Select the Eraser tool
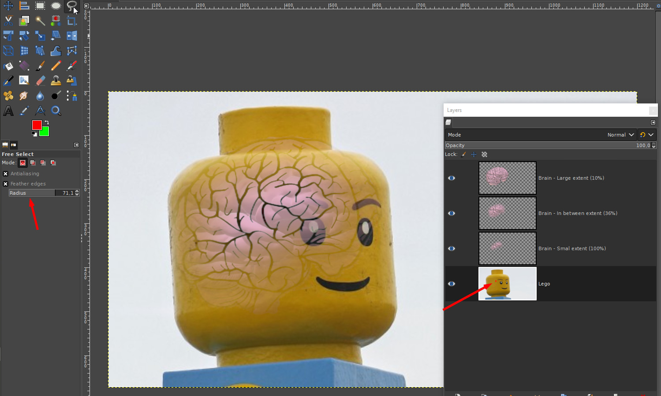661x396 pixels. pos(40,81)
